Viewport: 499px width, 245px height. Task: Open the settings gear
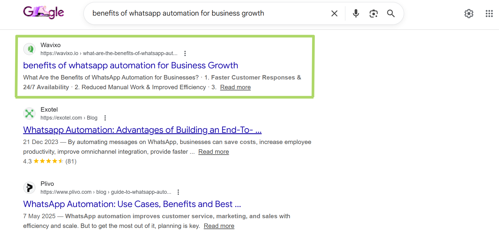[469, 14]
